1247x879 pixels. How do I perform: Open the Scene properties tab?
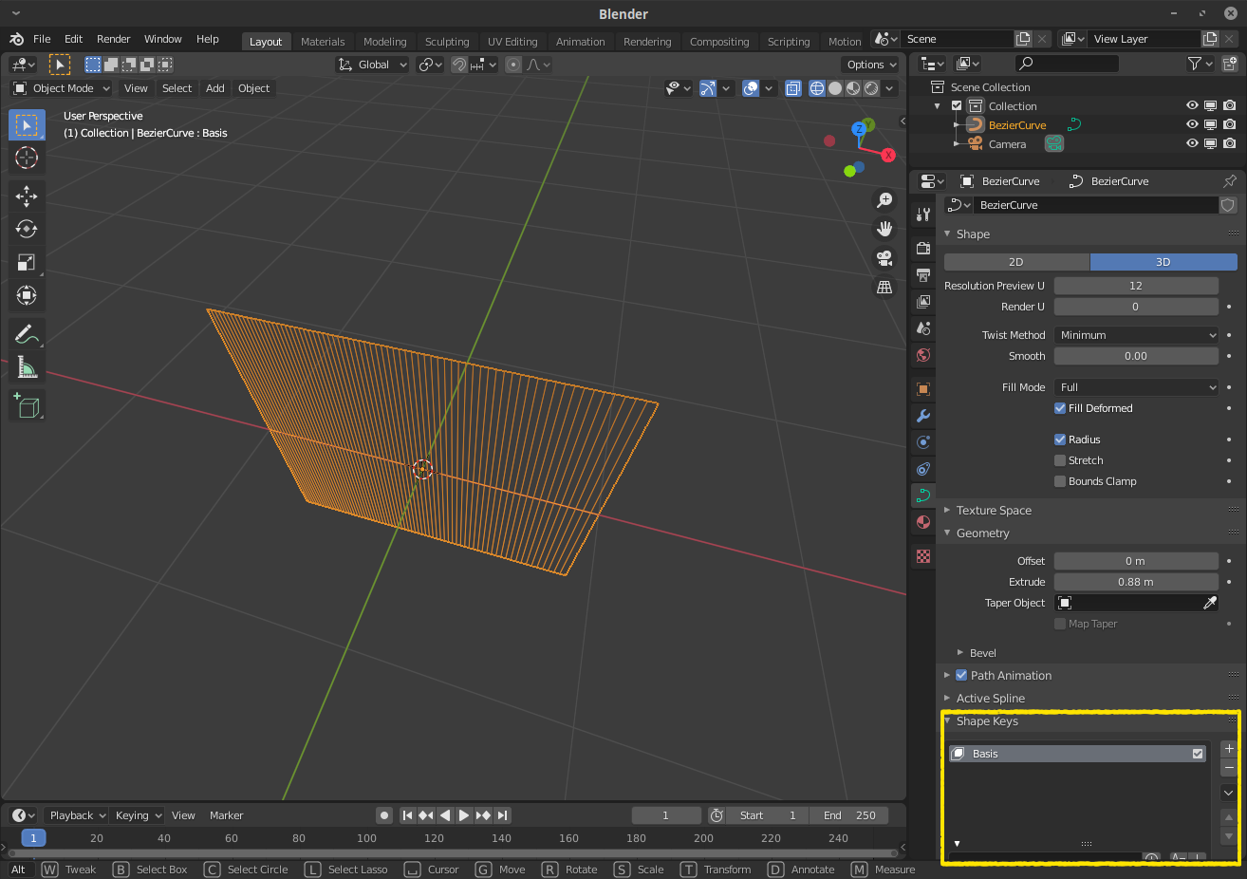click(x=923, y=328)
